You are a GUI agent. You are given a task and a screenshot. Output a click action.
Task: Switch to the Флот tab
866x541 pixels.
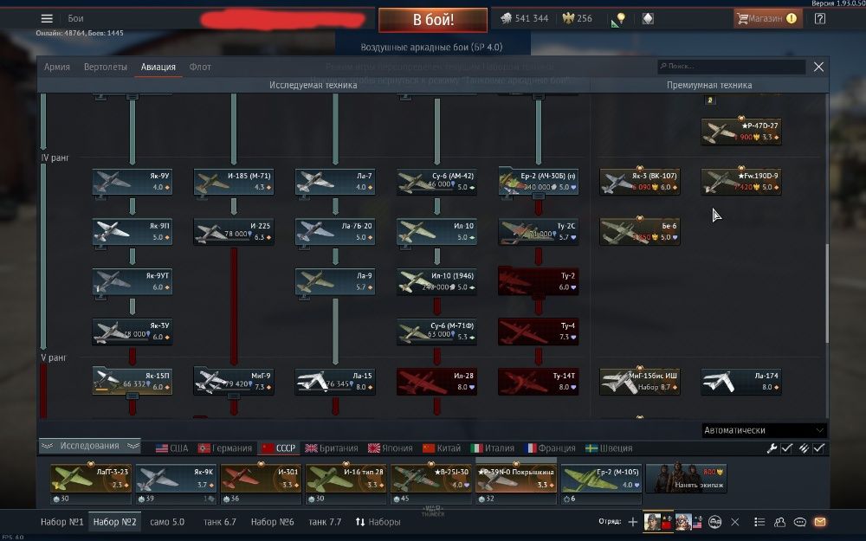[200, 67]
